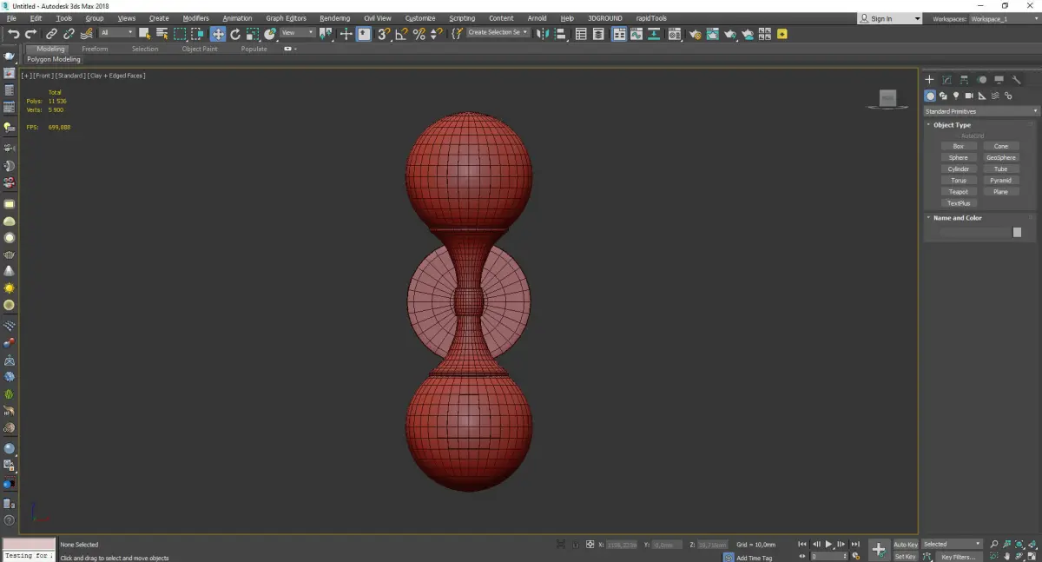Open the Standard Primitives dropdown

[981, 111]
